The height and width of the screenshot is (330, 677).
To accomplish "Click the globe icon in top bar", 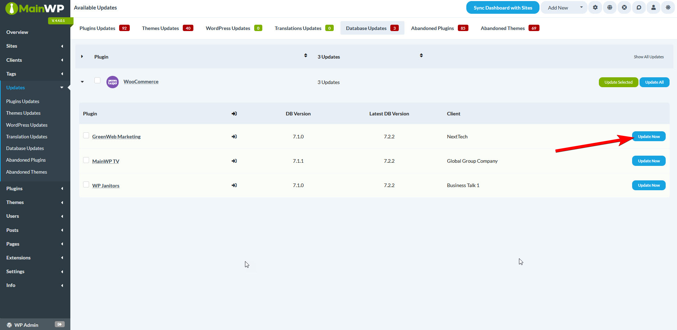I will (x=610, y=7).
